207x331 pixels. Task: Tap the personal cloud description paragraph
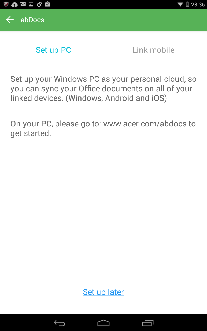(103, 89)
